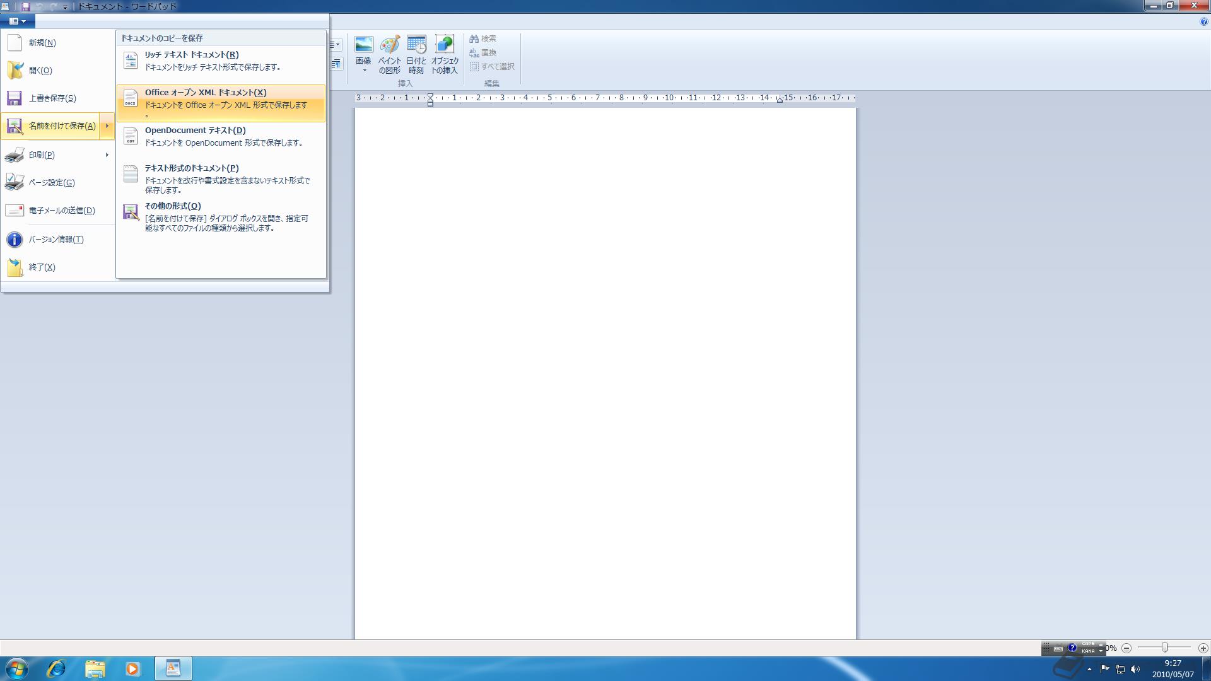Click the 印刷(P) printer icon
Viewport: 1211px width, 681px height.
pos(15,155)
